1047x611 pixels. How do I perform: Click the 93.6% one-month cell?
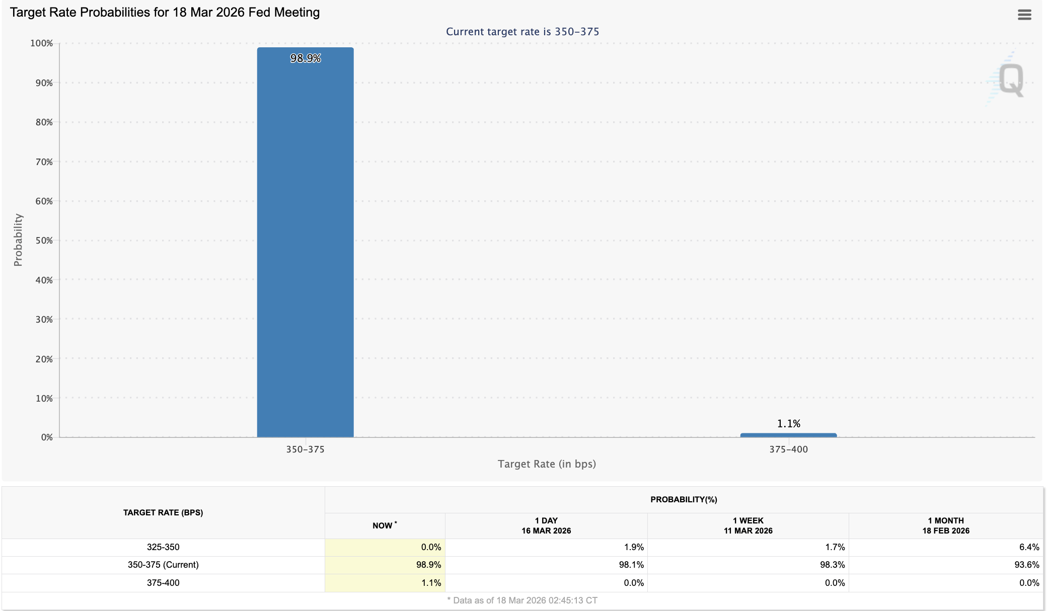[1026, 565]
